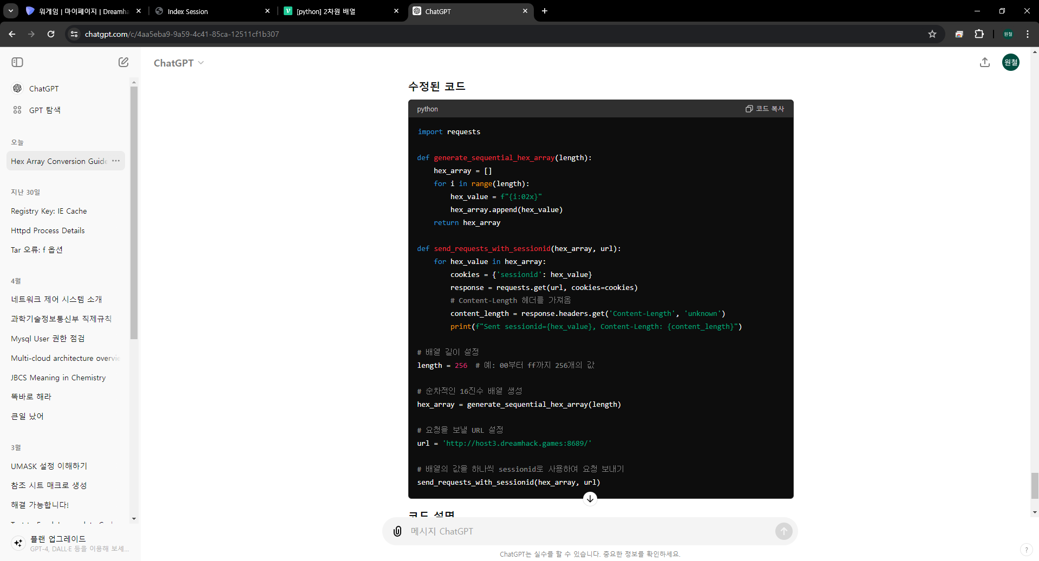Open the tab search dropdown arrow

[10, 11]
